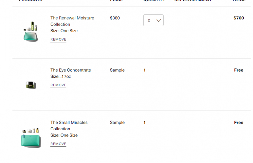Open The Eye Concentrate jar image
The width and height of the screenshot is (253, 163).
click(x=31, y=85)
